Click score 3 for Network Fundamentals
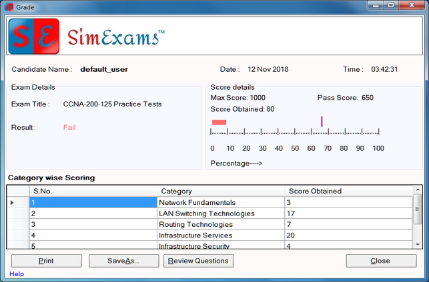The height and width of the screenshot is (282, 429). (348, 203)
